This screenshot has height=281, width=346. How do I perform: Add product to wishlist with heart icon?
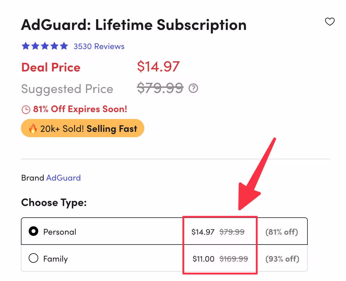coord(330,22)
